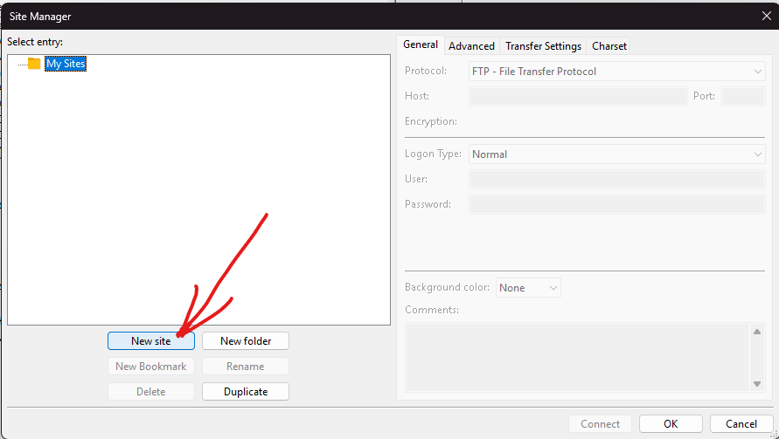Screen dimensions: 779x439
Task: Click the Comments text area
Action: 577,357
